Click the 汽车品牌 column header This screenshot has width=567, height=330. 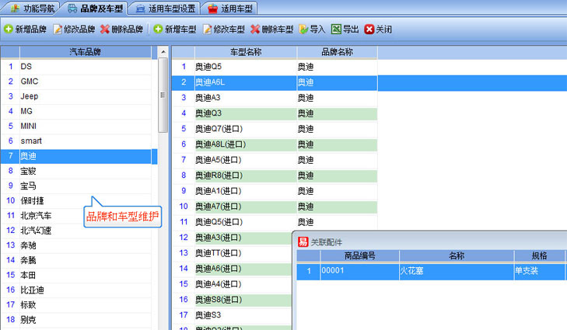(85, 52)
